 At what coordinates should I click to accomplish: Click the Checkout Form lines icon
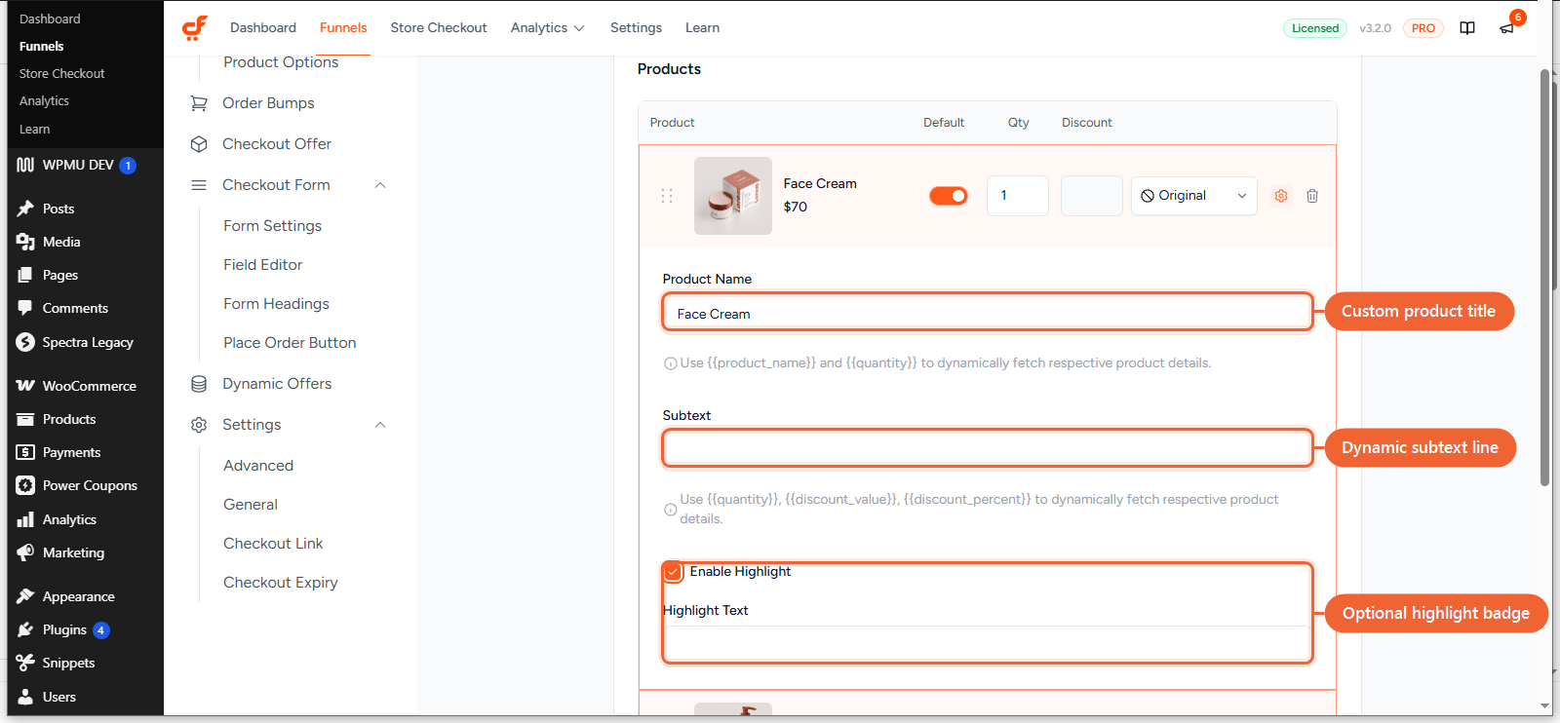(x=199, y=185)
